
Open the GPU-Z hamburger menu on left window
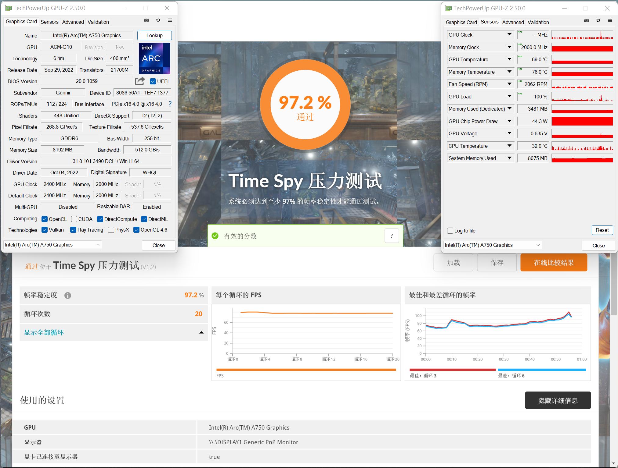click(170, 20)
